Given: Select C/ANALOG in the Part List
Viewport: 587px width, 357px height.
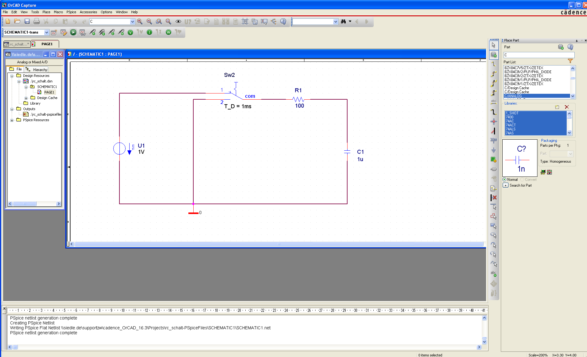Looking at the screenshot, I should 537,96.
